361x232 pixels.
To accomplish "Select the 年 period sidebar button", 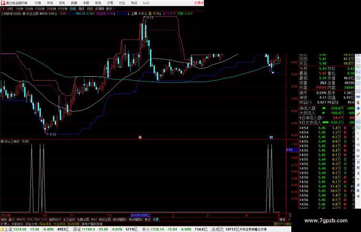I will point(358,196).
